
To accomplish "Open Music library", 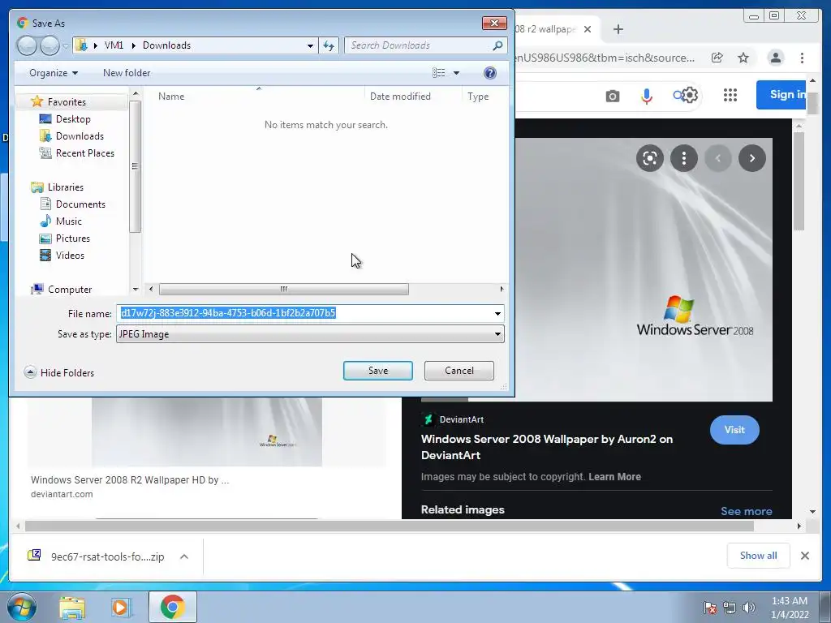I will pos(68,221).
